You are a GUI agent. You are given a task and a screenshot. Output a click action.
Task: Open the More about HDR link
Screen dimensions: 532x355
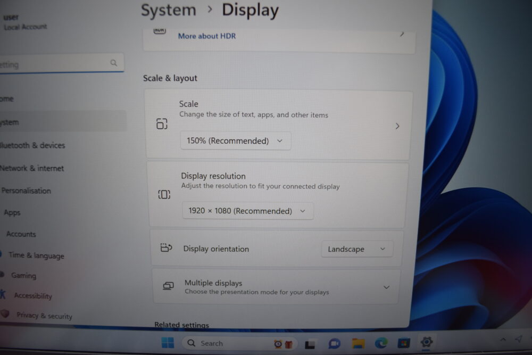coord(206,36)
